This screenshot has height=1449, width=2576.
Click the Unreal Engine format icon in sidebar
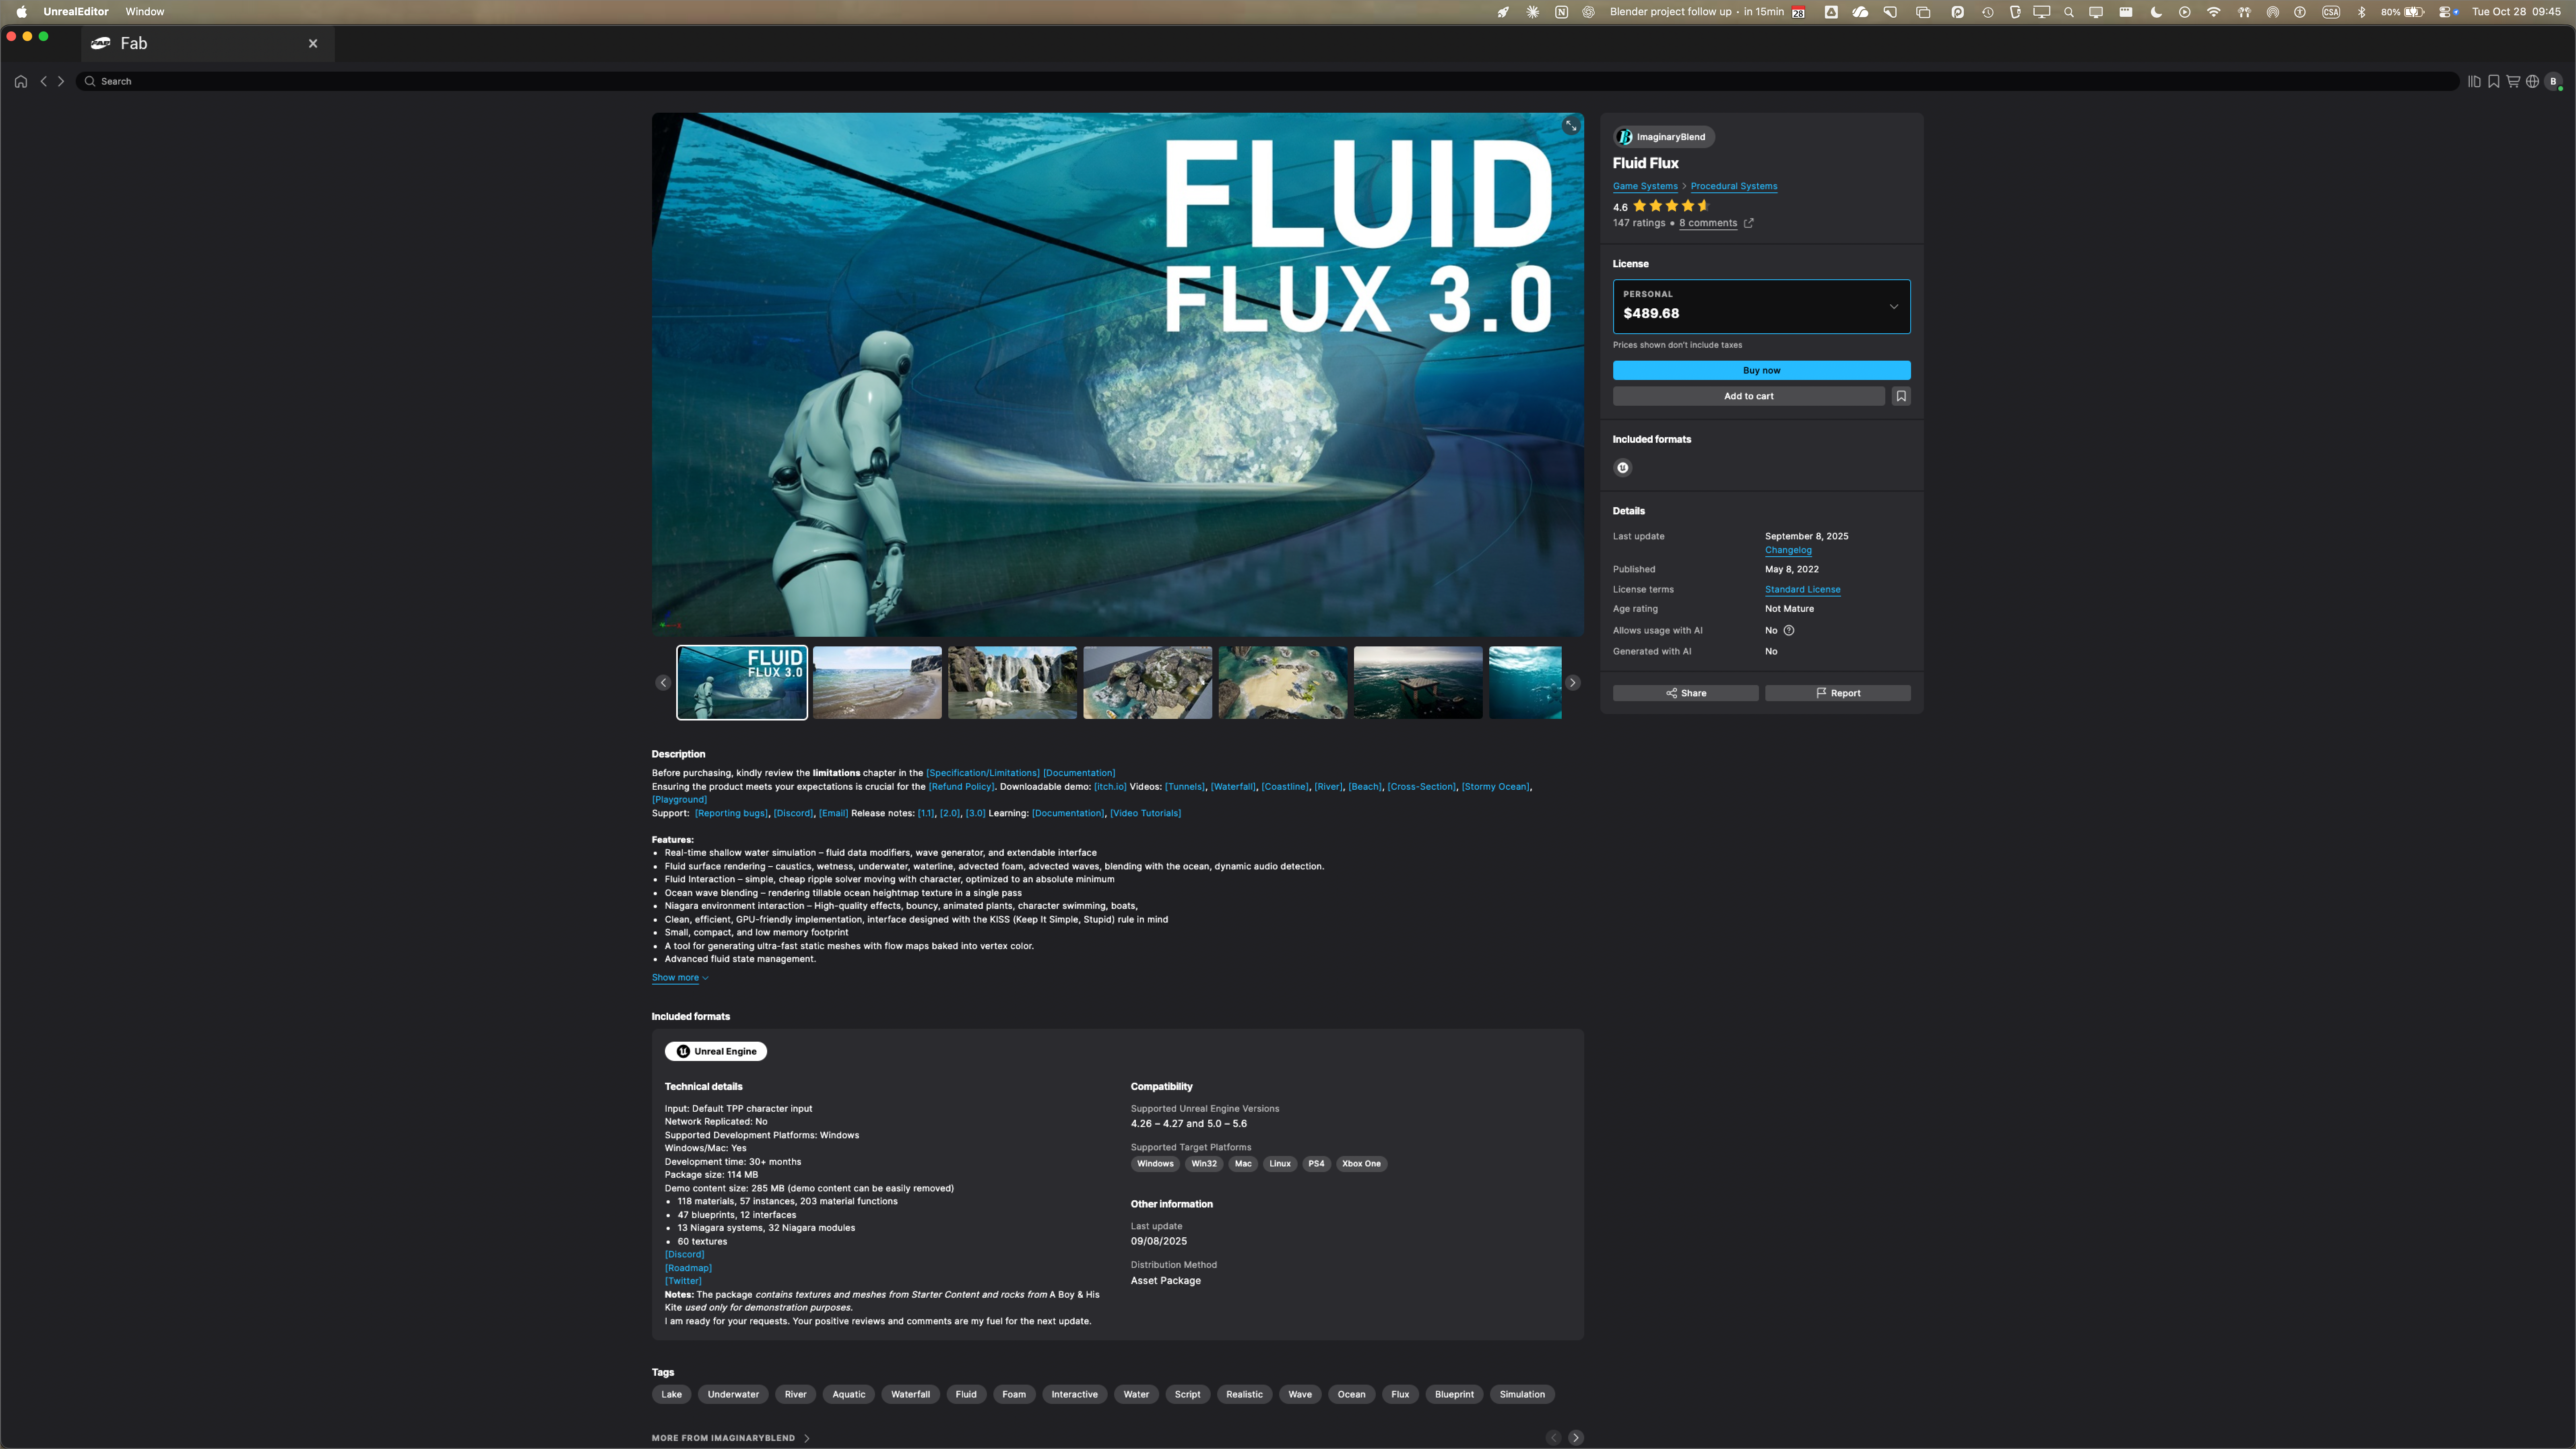point(1623,468)
